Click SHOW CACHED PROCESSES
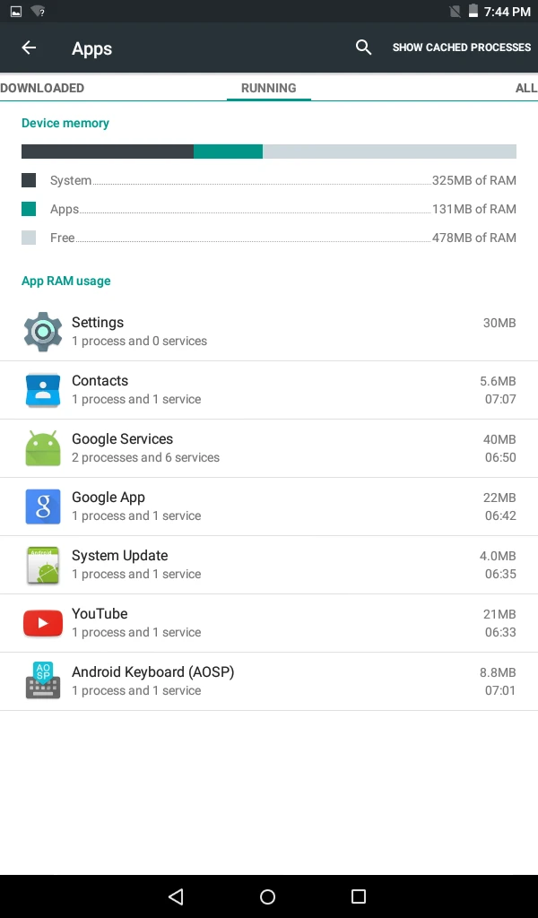This screenshot has height=918, width=538. point(461,47)
